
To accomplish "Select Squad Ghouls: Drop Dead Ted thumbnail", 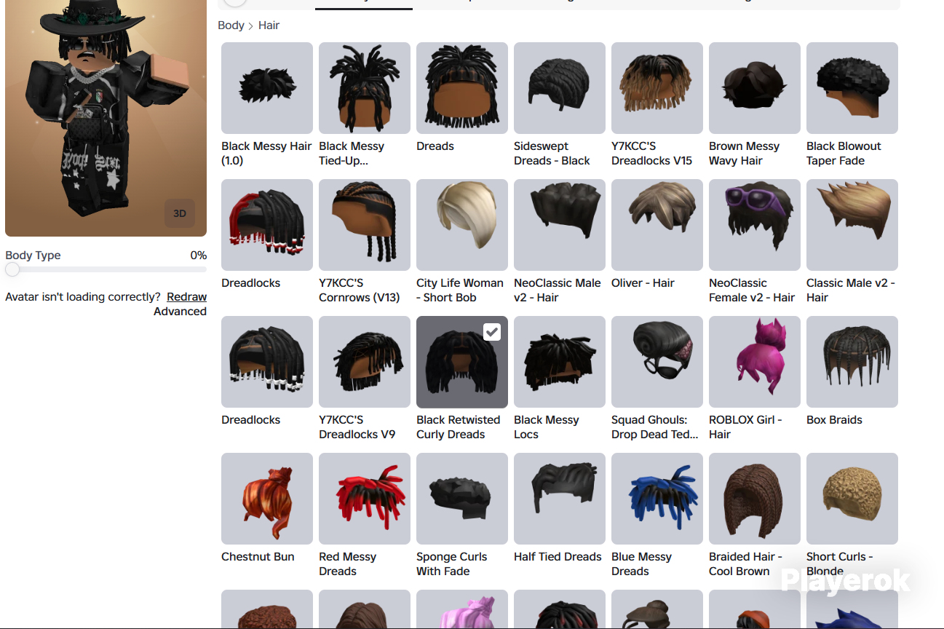I will 657,362.
